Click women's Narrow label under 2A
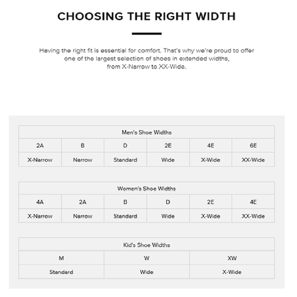297x297 pixels. pyautogui.click(x=83, y=216)
